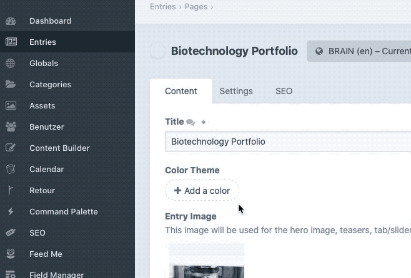The height and width of the screenshot is (278, 411).
Task: Click the Dashboard gauge icon in sidebar
Action: coord(11,21)
